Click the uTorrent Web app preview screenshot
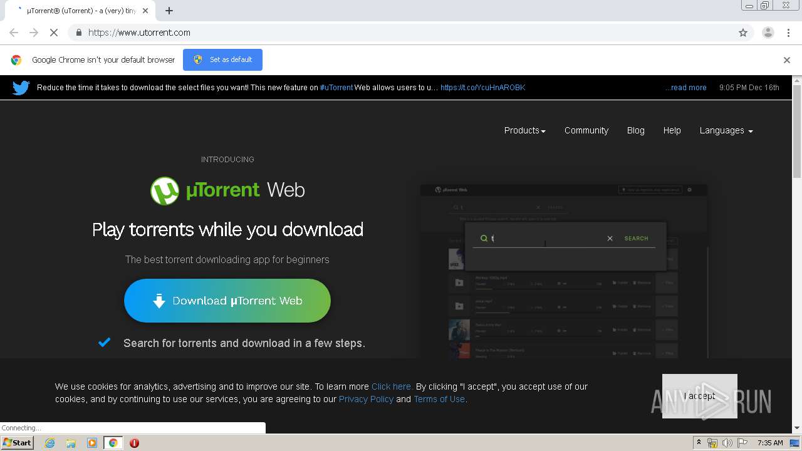 [564, 271]
